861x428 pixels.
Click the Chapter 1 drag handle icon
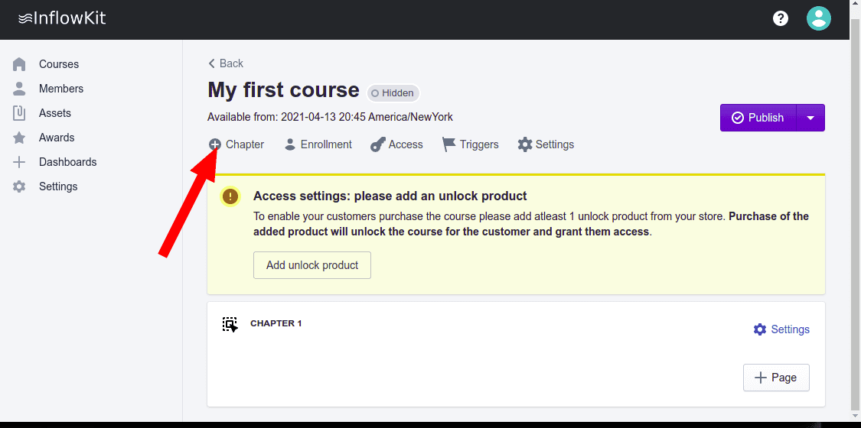point(230,324)
